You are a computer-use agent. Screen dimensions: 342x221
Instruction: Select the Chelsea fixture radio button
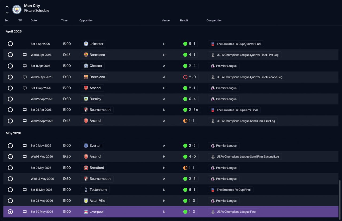click(10, 66)
